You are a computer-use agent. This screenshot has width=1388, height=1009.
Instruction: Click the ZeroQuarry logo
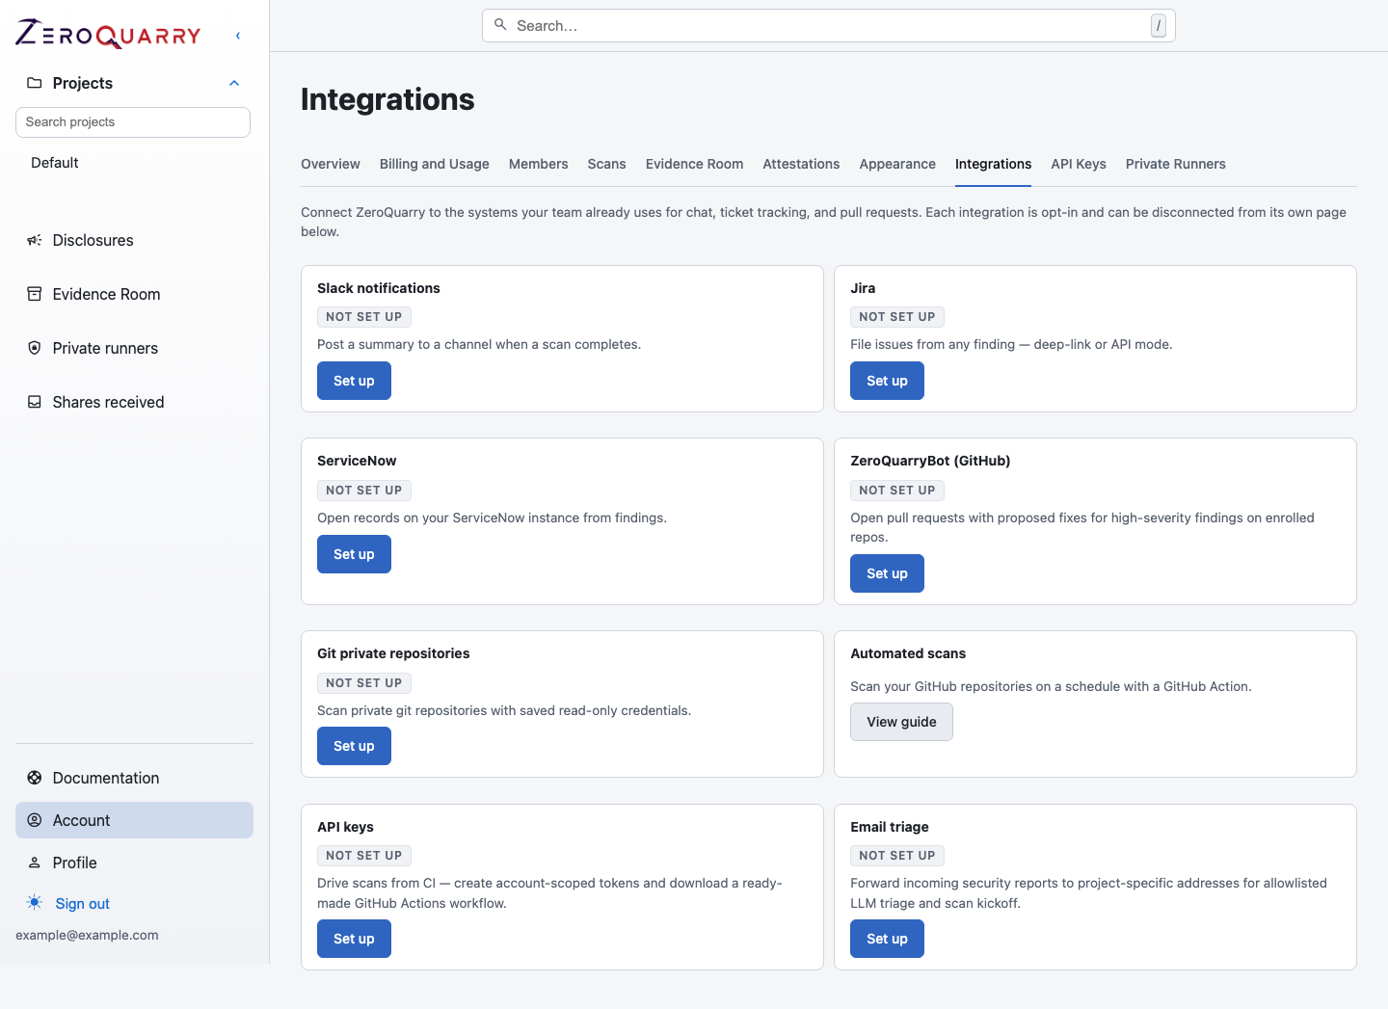tap(108, 34)
